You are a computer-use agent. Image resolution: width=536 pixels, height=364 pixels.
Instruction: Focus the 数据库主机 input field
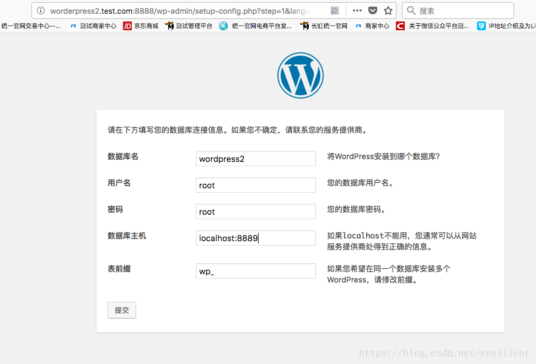[x=256, y=238]
